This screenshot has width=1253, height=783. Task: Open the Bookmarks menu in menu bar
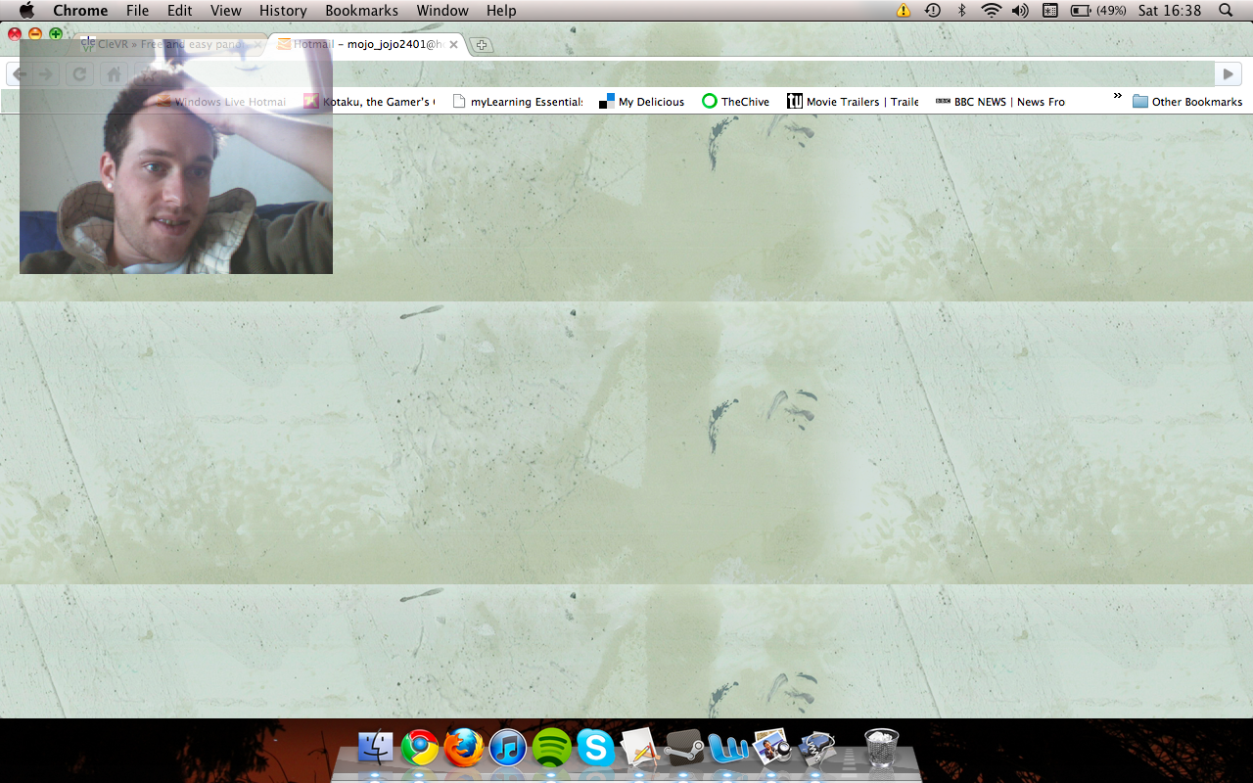361,11
